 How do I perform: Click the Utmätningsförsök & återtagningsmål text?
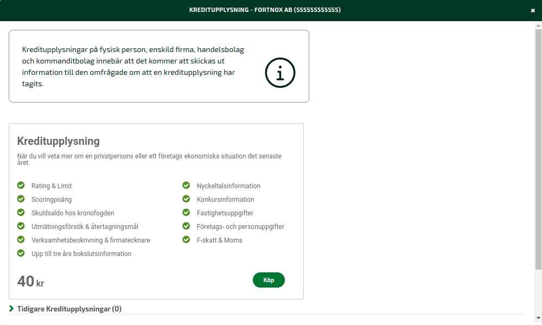(85, 227)
